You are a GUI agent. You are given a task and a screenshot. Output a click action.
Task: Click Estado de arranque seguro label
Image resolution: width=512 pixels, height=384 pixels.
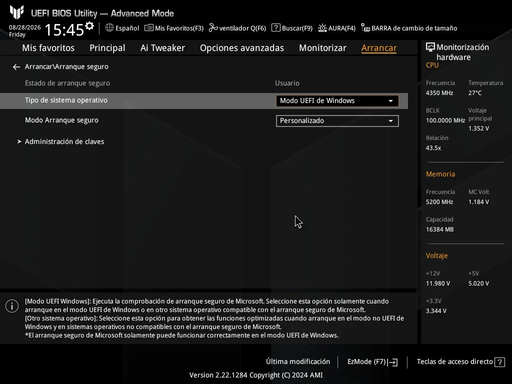coord(67,83)
